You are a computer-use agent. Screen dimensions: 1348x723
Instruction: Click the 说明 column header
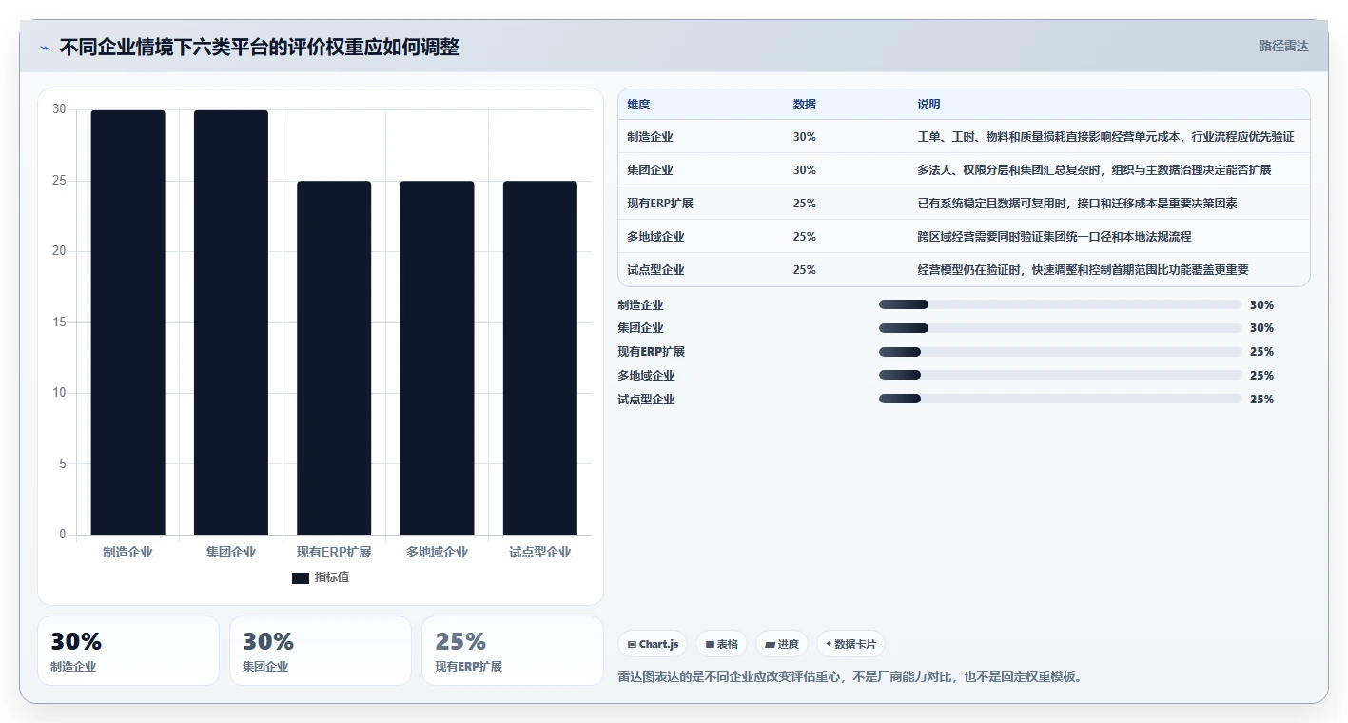point(928,105)
